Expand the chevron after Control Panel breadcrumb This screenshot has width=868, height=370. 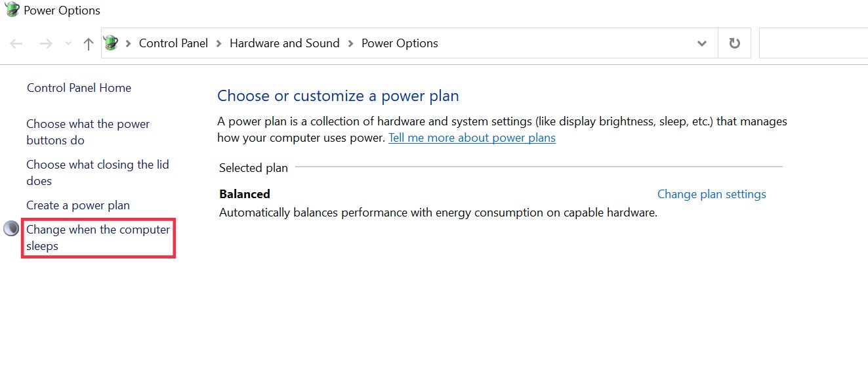coord(219,43)
